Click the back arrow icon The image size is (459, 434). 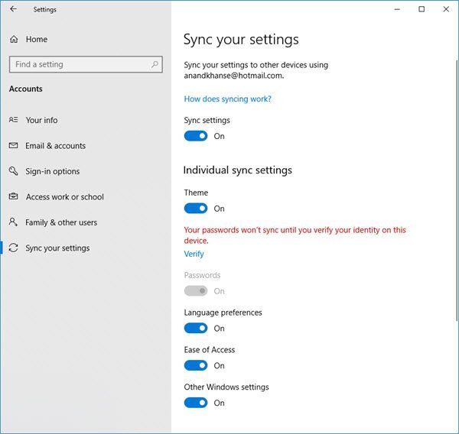(x=13, y=9)
